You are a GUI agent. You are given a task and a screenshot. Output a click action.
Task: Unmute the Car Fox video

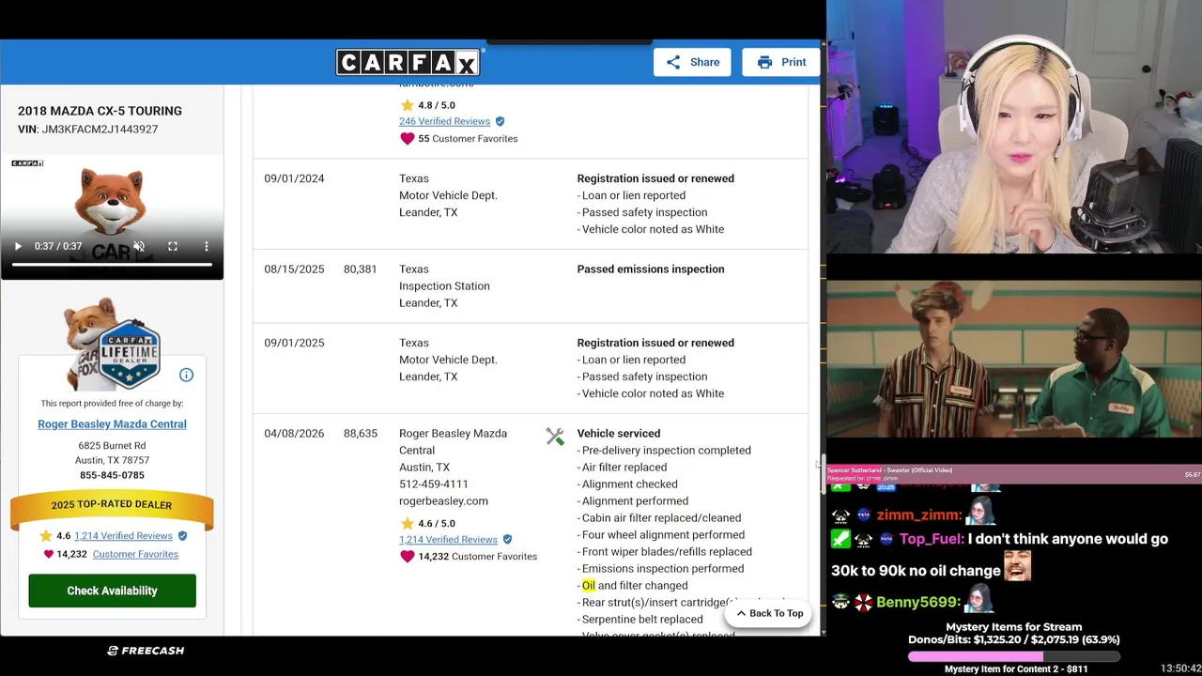[x=139, y=246]
